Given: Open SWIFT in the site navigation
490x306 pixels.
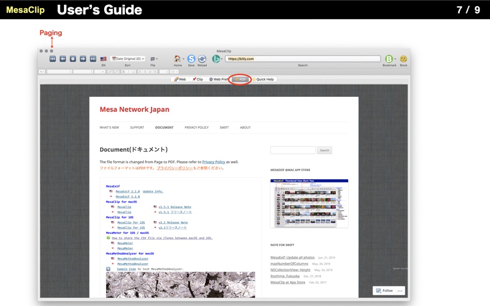Looking at the screenshot, I should [x=224, y=127].
